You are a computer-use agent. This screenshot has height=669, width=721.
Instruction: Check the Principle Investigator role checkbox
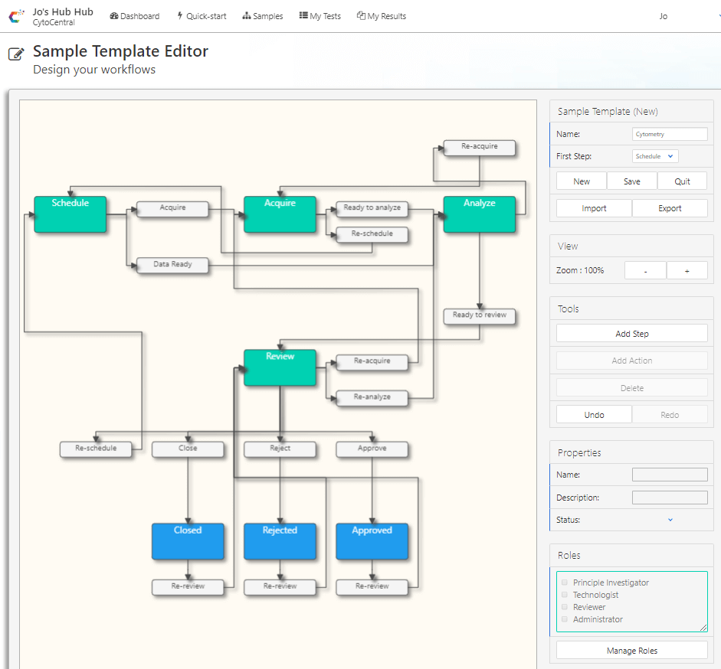pyautogui.click(x=565, y=583)
